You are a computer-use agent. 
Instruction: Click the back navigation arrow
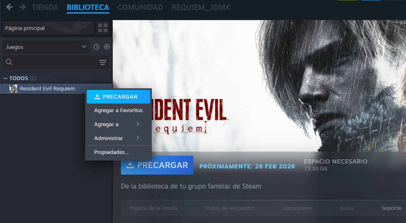coord(9,7)
